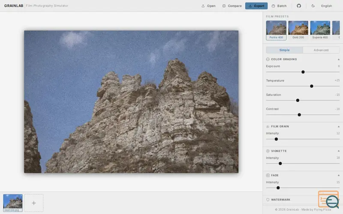Click the FILM PRESETS heading
343x214 pixels.
pyautogui.click(x=277, y=16)
